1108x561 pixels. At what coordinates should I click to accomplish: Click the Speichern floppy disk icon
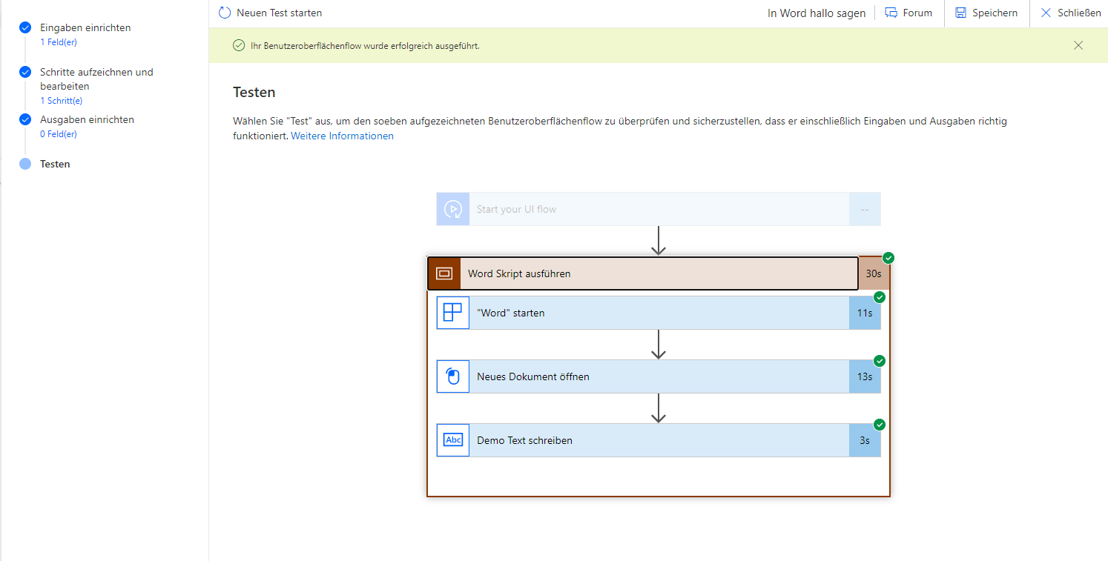[x=961, y=13]
